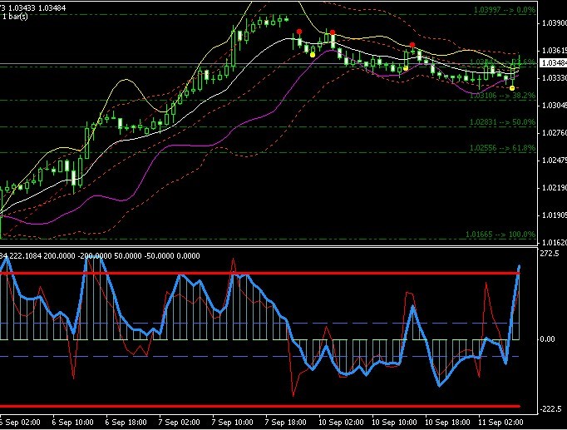This screenshot has width=567, height=430.
Task: Click the 7 Sep 02:00 time label
Action: tap(180, 423)
